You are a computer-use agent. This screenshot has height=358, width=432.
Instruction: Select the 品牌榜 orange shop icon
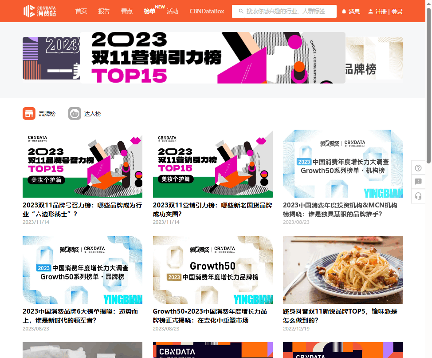click(x=29, y=113)
